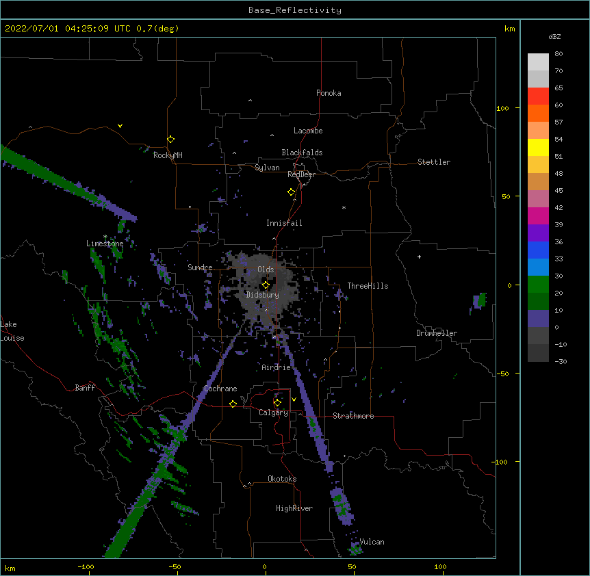Select the yellow diamond marker below RedDeer
This screenshot has height=576, width=590.
(x=292, y=192)
